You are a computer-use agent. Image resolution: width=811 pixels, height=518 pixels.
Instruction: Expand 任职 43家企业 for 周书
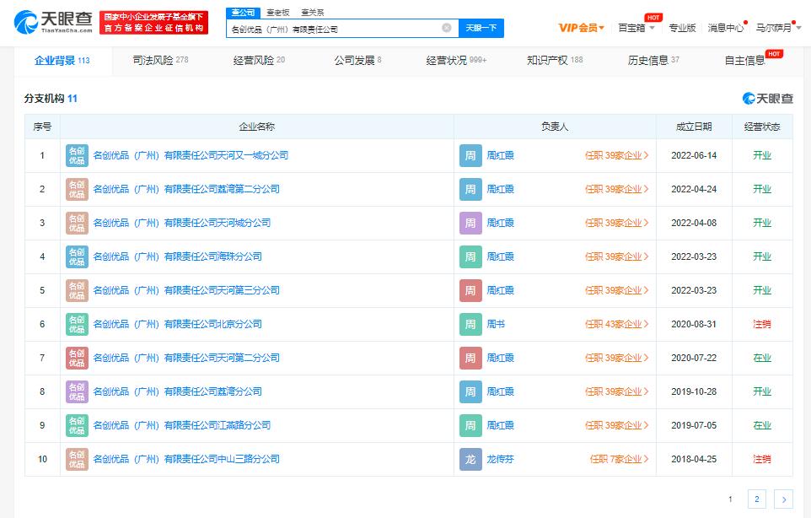(x=616, y=324)
